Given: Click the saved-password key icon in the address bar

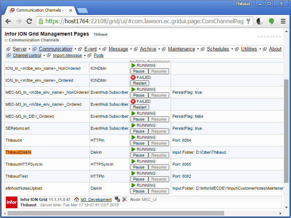Looking at the screenshot, I should pyautogui.click(x=249, y=21).
